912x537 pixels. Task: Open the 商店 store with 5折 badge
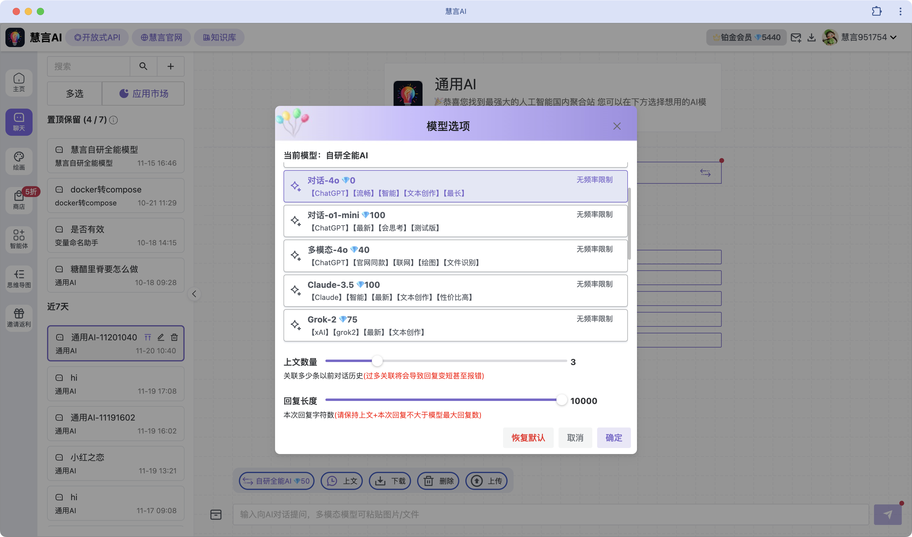[x=18, y=200]
